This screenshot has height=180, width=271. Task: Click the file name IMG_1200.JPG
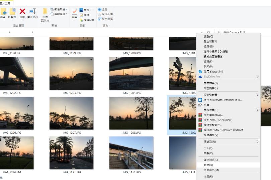click(x=131, y=53)
